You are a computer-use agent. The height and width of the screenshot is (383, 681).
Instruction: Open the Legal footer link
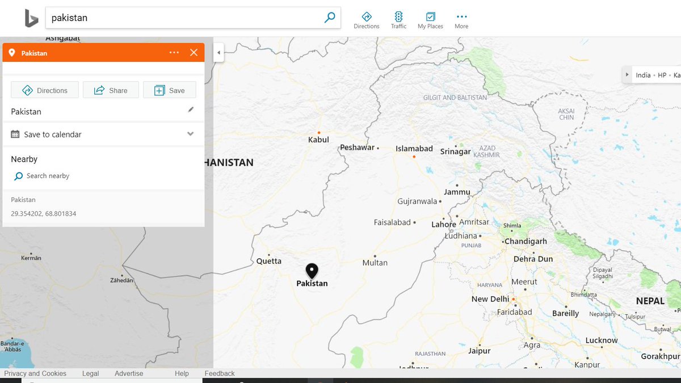(91, 373)
